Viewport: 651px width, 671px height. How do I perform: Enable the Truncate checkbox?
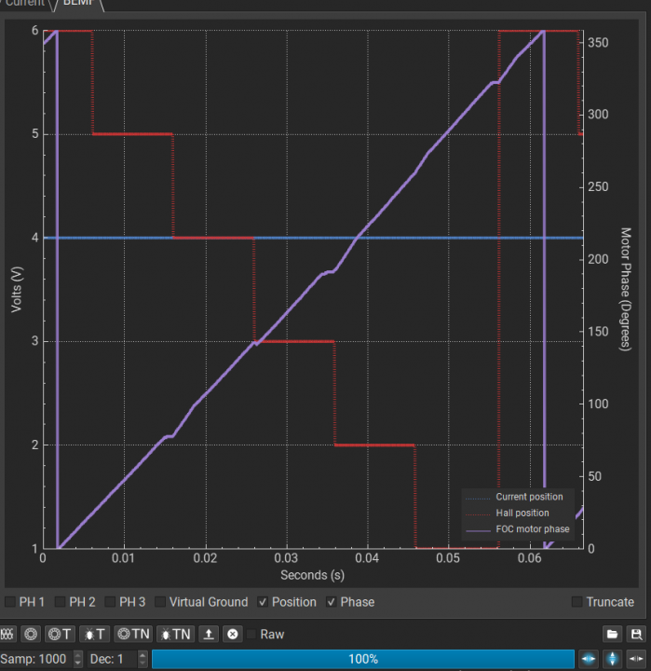[x=577, y=602]
